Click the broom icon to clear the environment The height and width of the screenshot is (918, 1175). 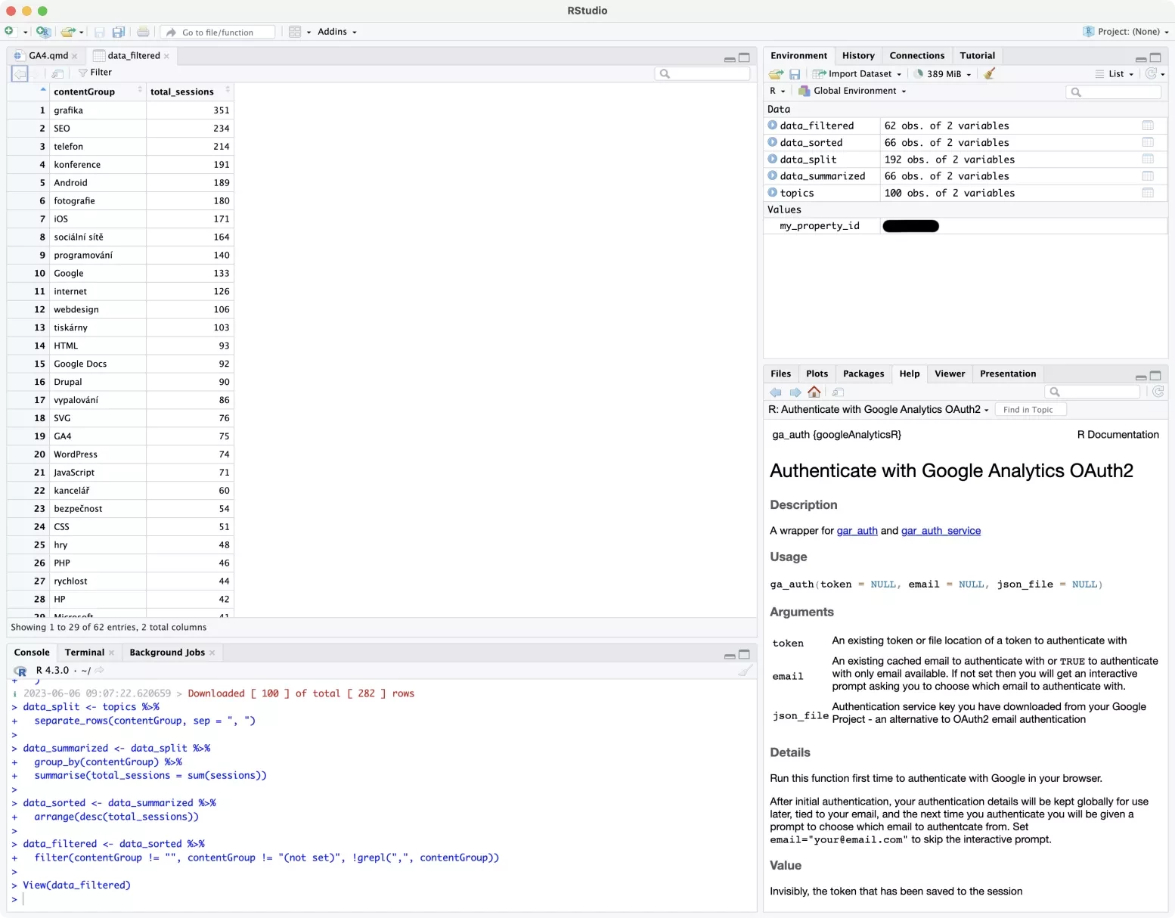(x=989, y=73)
